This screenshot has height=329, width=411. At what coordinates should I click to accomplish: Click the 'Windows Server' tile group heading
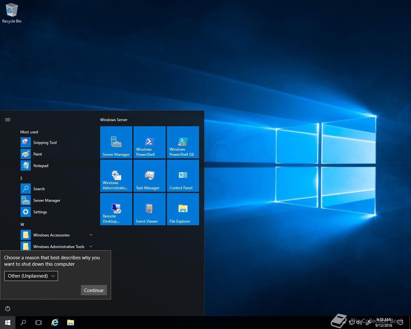(x=114, y=120)
